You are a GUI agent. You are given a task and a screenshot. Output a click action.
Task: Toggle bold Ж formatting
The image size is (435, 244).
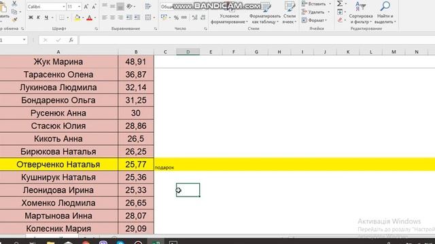click(x=31, y=18)
